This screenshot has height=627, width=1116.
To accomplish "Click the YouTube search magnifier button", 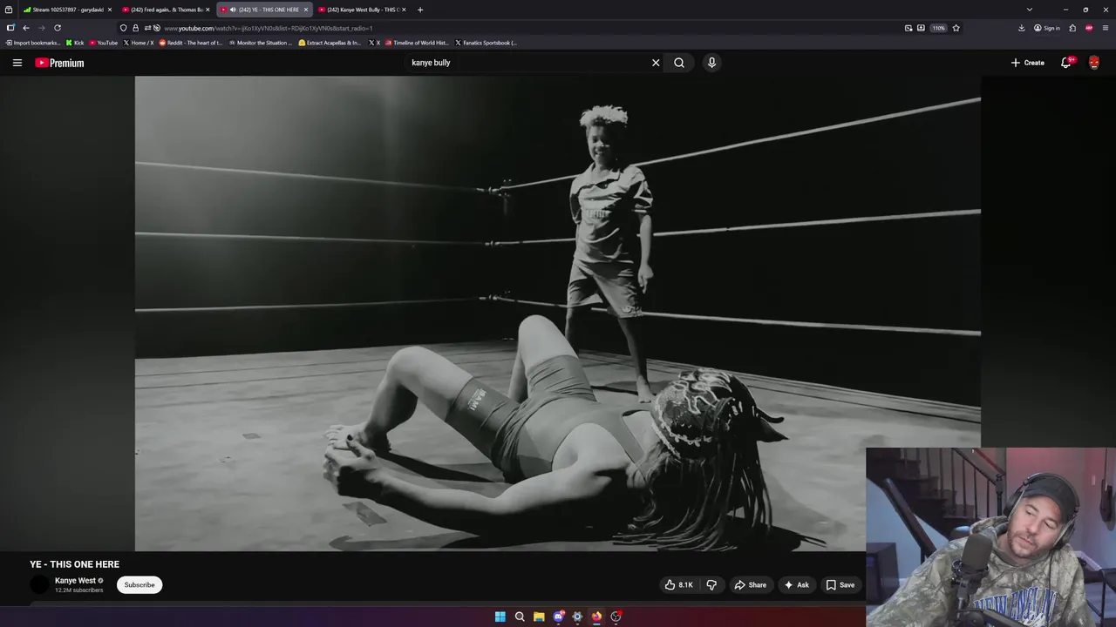I will pos(679,63).
